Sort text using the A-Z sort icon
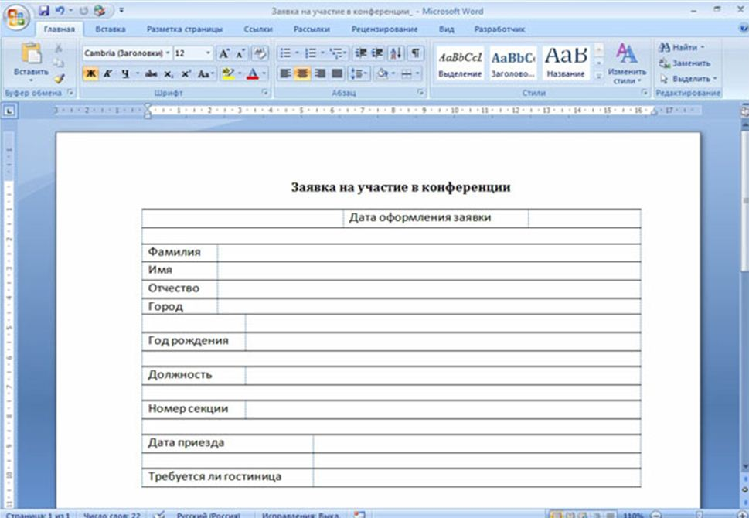749x518 pixels. tap(396, 53)
